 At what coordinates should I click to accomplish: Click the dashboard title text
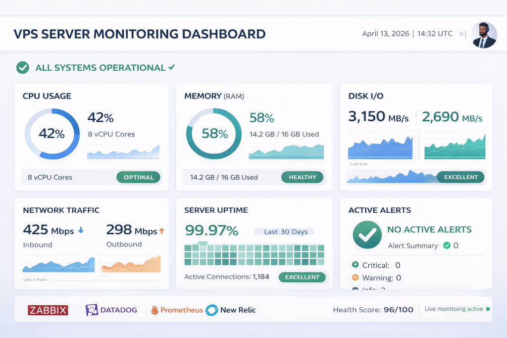140,34
